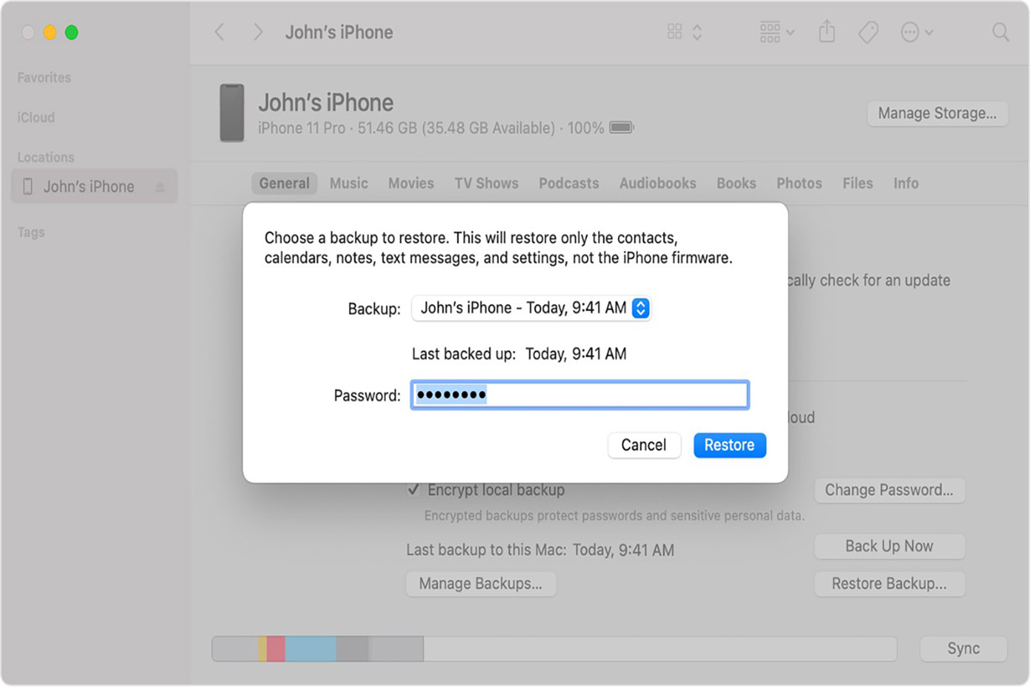Click inside the Password field
The height and width of the screenshot is (687, 1030).
(579, 395)
